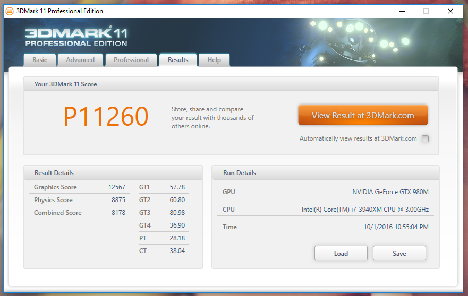Open the Professional tab
Screen dimensions: 468x296
(131, 60)
